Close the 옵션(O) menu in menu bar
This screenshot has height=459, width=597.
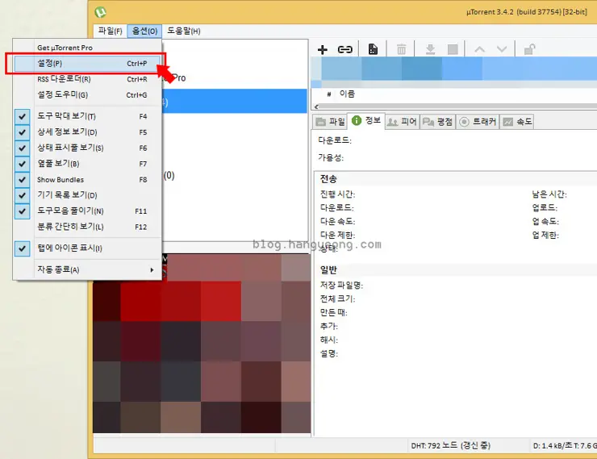[x=144, y=31]
